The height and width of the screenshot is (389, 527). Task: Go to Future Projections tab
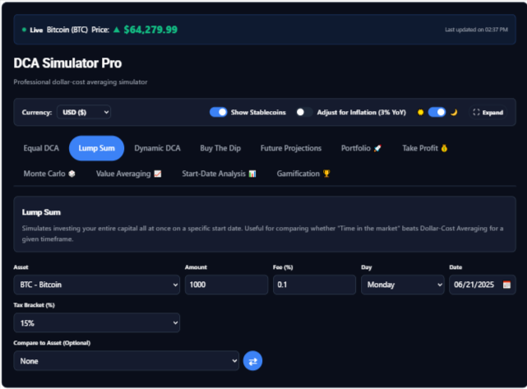pos(291,148)
